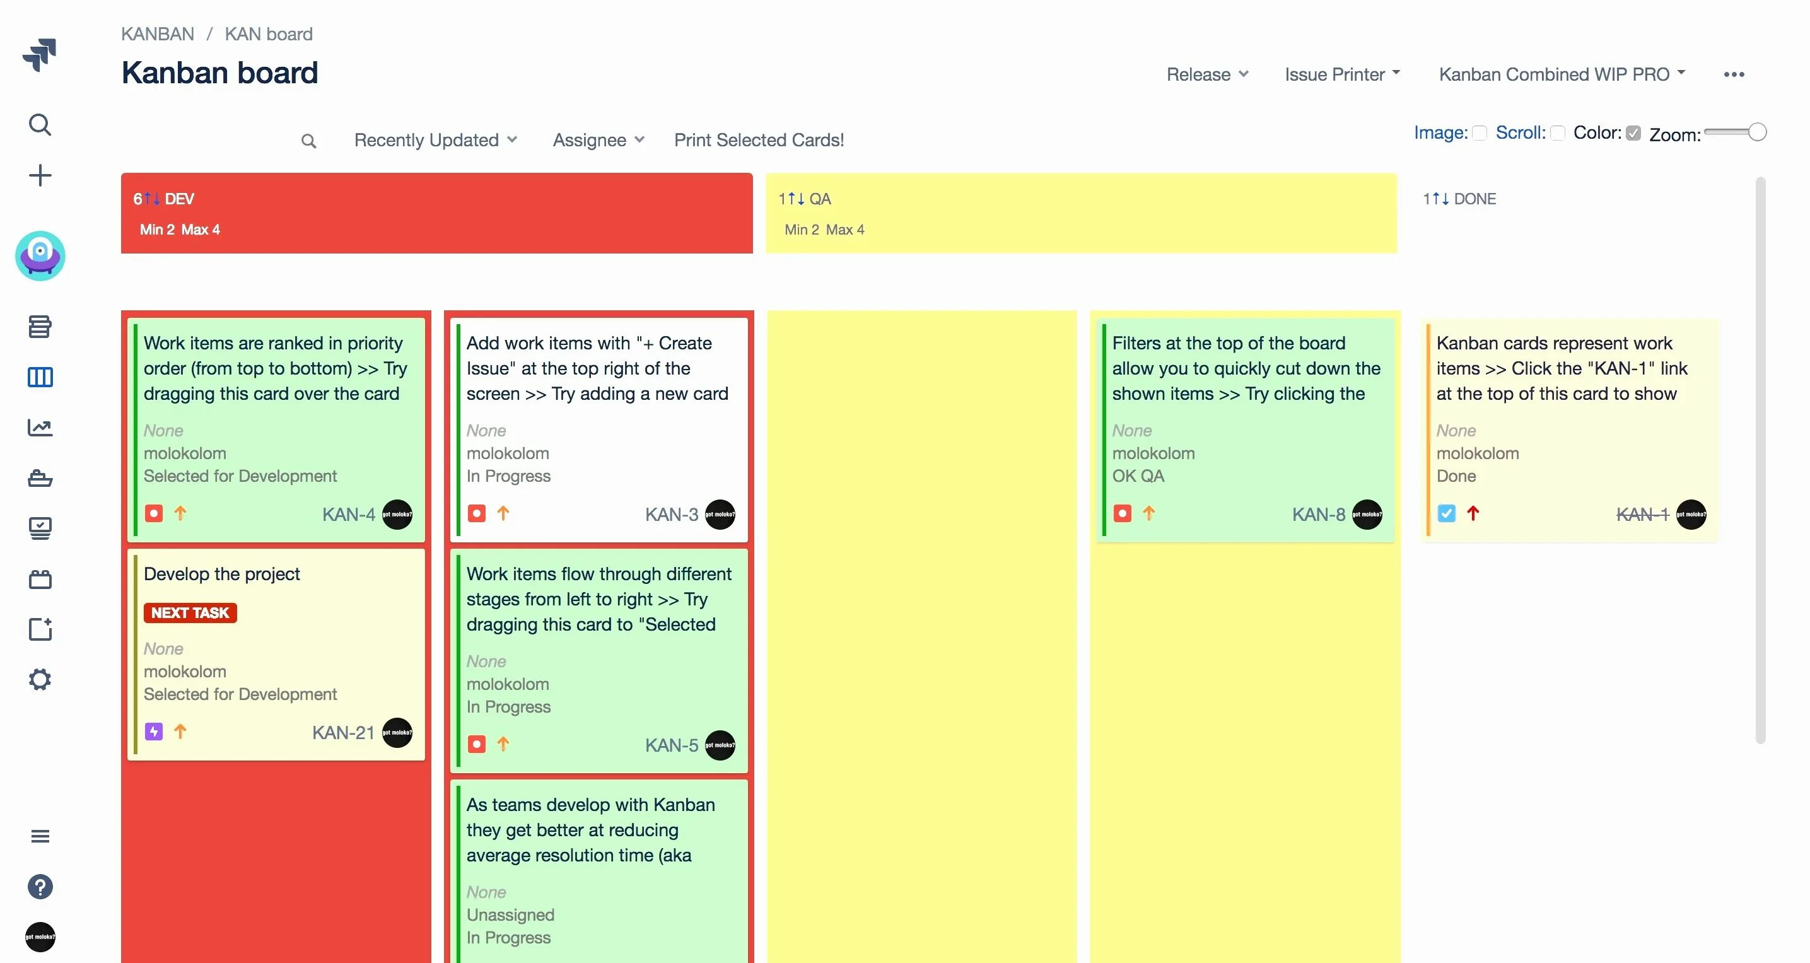
Task: Open the settings gear icon in sidebar
Action: coord(40,679)
